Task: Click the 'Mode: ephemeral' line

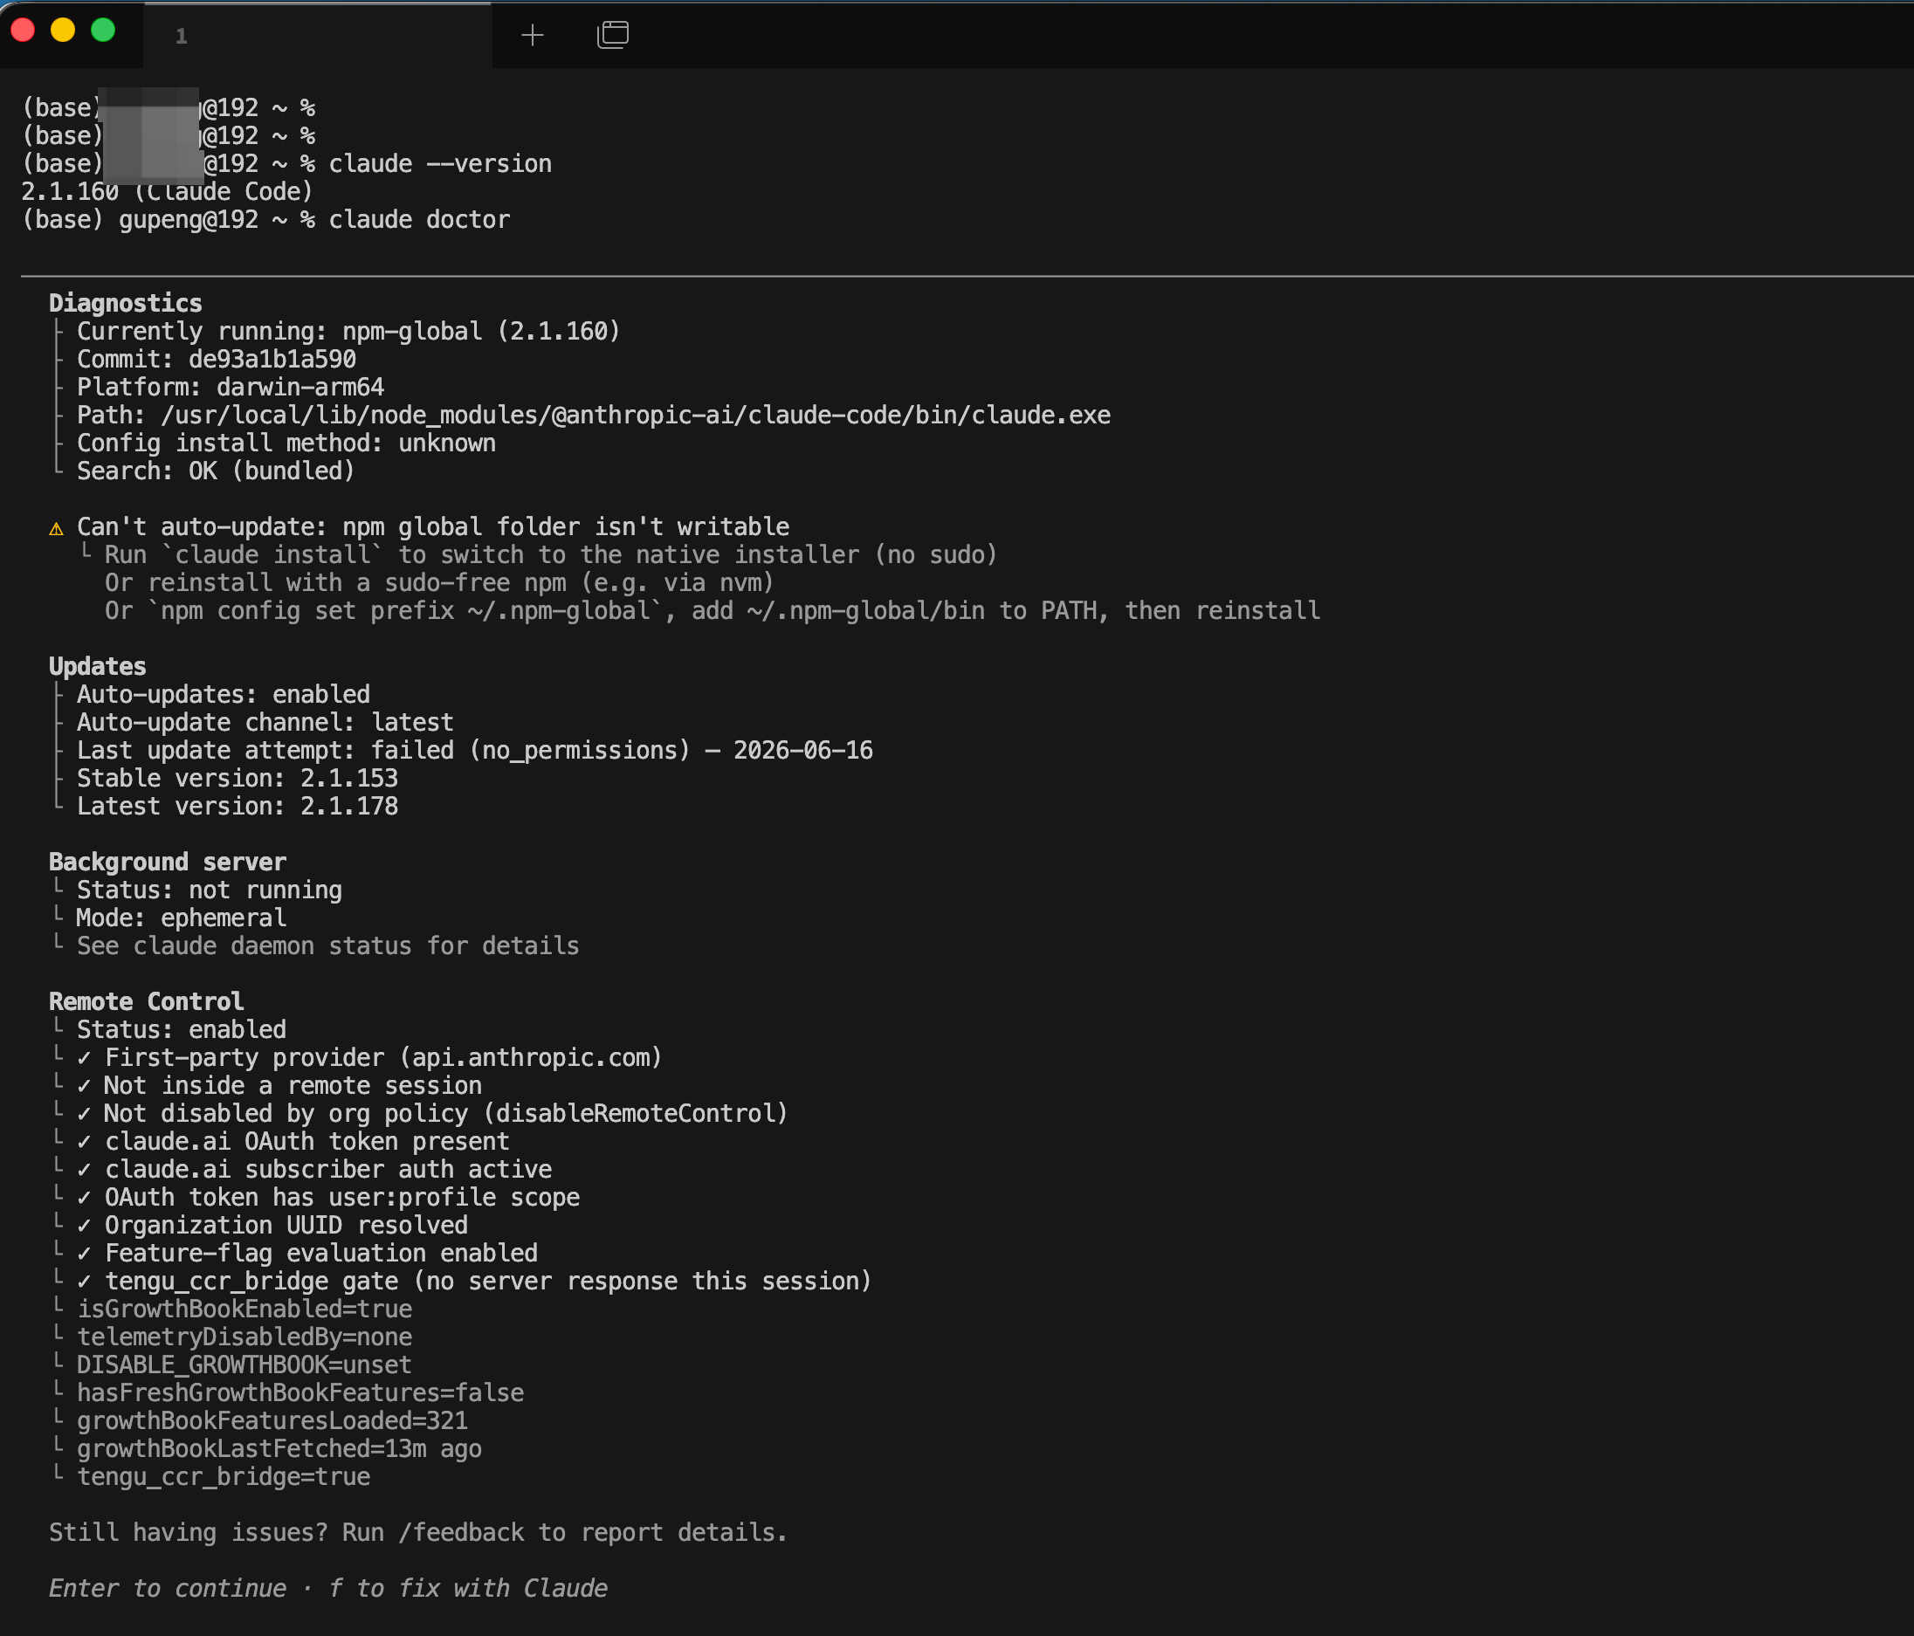Action: 181,918
